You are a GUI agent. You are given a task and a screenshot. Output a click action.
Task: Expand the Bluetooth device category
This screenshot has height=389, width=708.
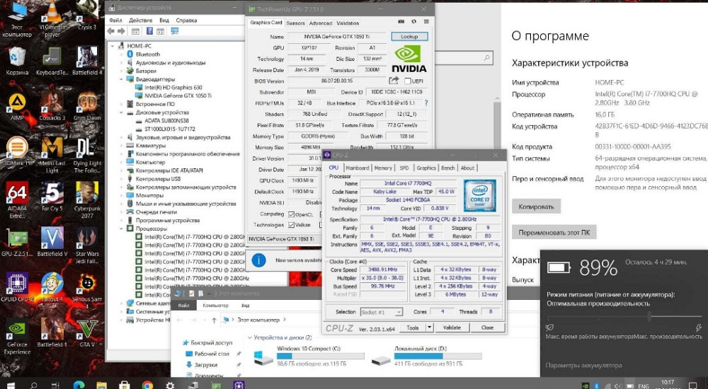click(122, 54)
